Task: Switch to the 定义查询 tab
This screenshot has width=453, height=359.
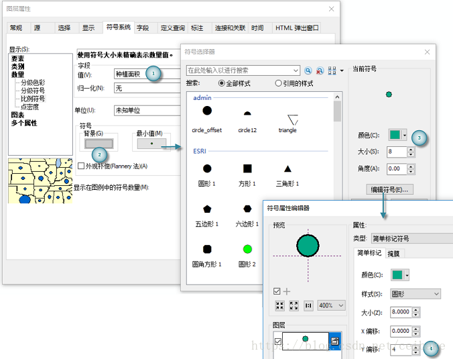Action: [x=173, y=28]
